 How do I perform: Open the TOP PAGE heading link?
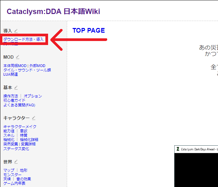pyautogui.click(x=88, y=30)
